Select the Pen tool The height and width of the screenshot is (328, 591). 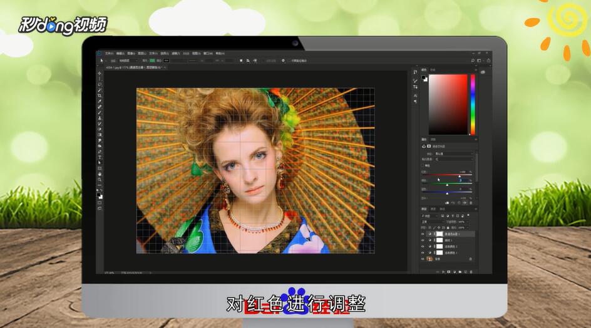(100, 151)
